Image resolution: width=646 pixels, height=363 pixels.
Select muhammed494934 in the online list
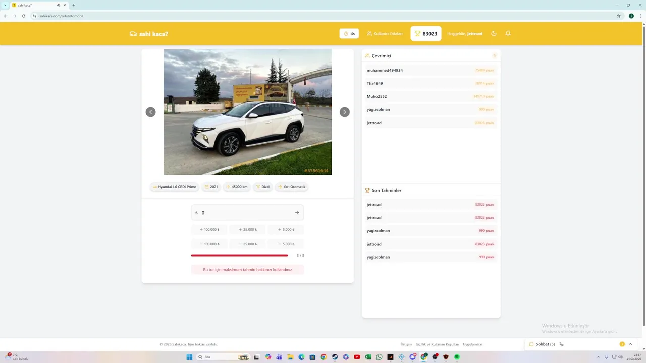(x=430, y=70)
